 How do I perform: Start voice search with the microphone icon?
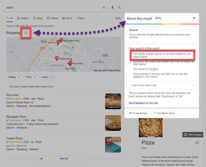point(113,8)
